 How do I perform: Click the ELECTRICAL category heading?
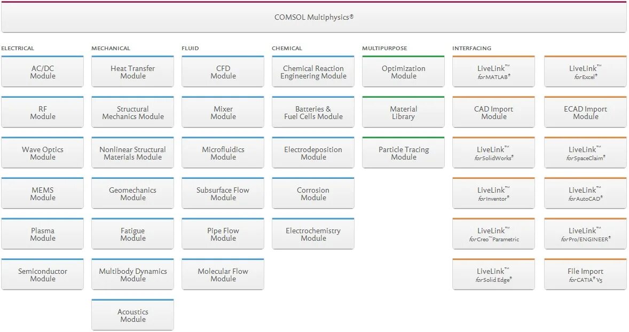[x=18, y=48]
